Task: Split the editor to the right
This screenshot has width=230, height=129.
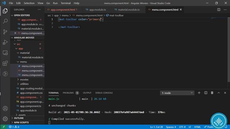Action: pos(219,10)
